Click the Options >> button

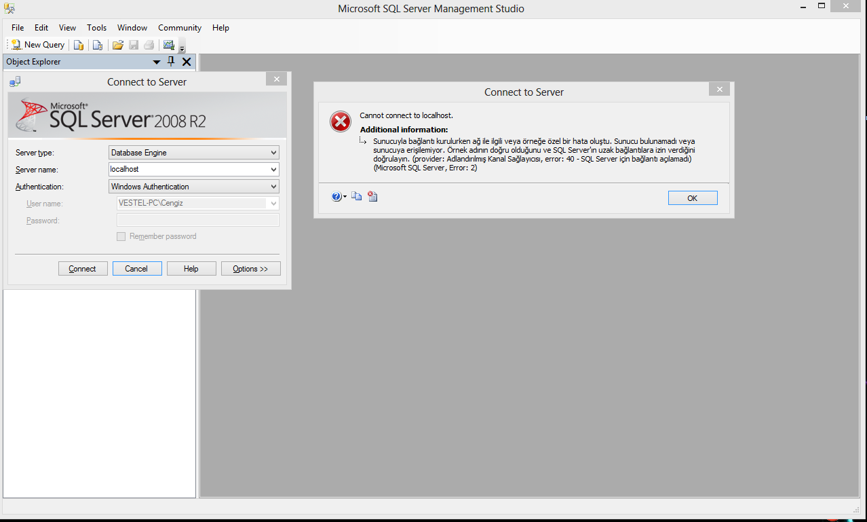pyautogui.click(x=251, y=269)
